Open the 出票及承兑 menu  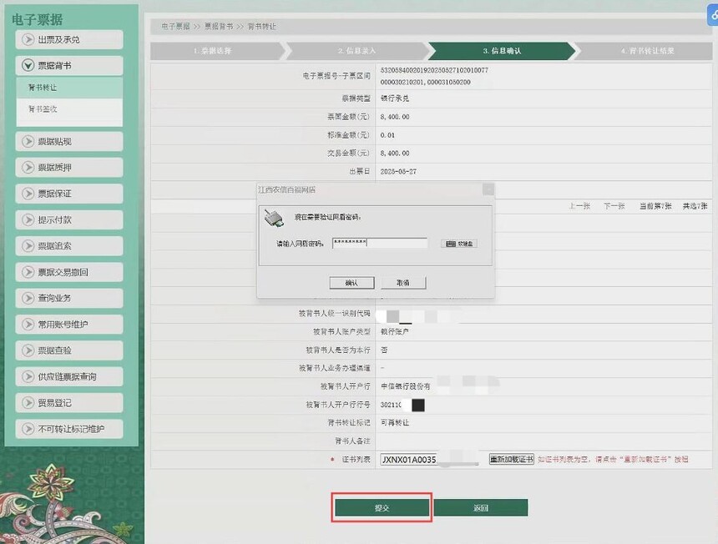click(69, 39)
